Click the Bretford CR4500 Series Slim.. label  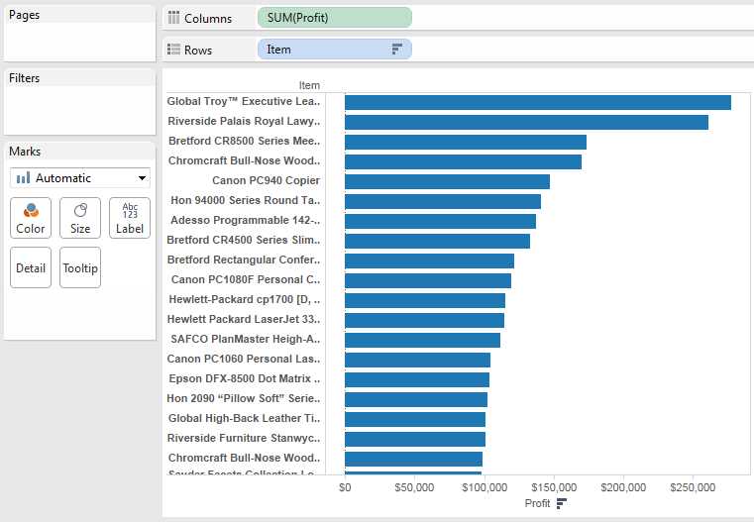(x=244, y=240)
